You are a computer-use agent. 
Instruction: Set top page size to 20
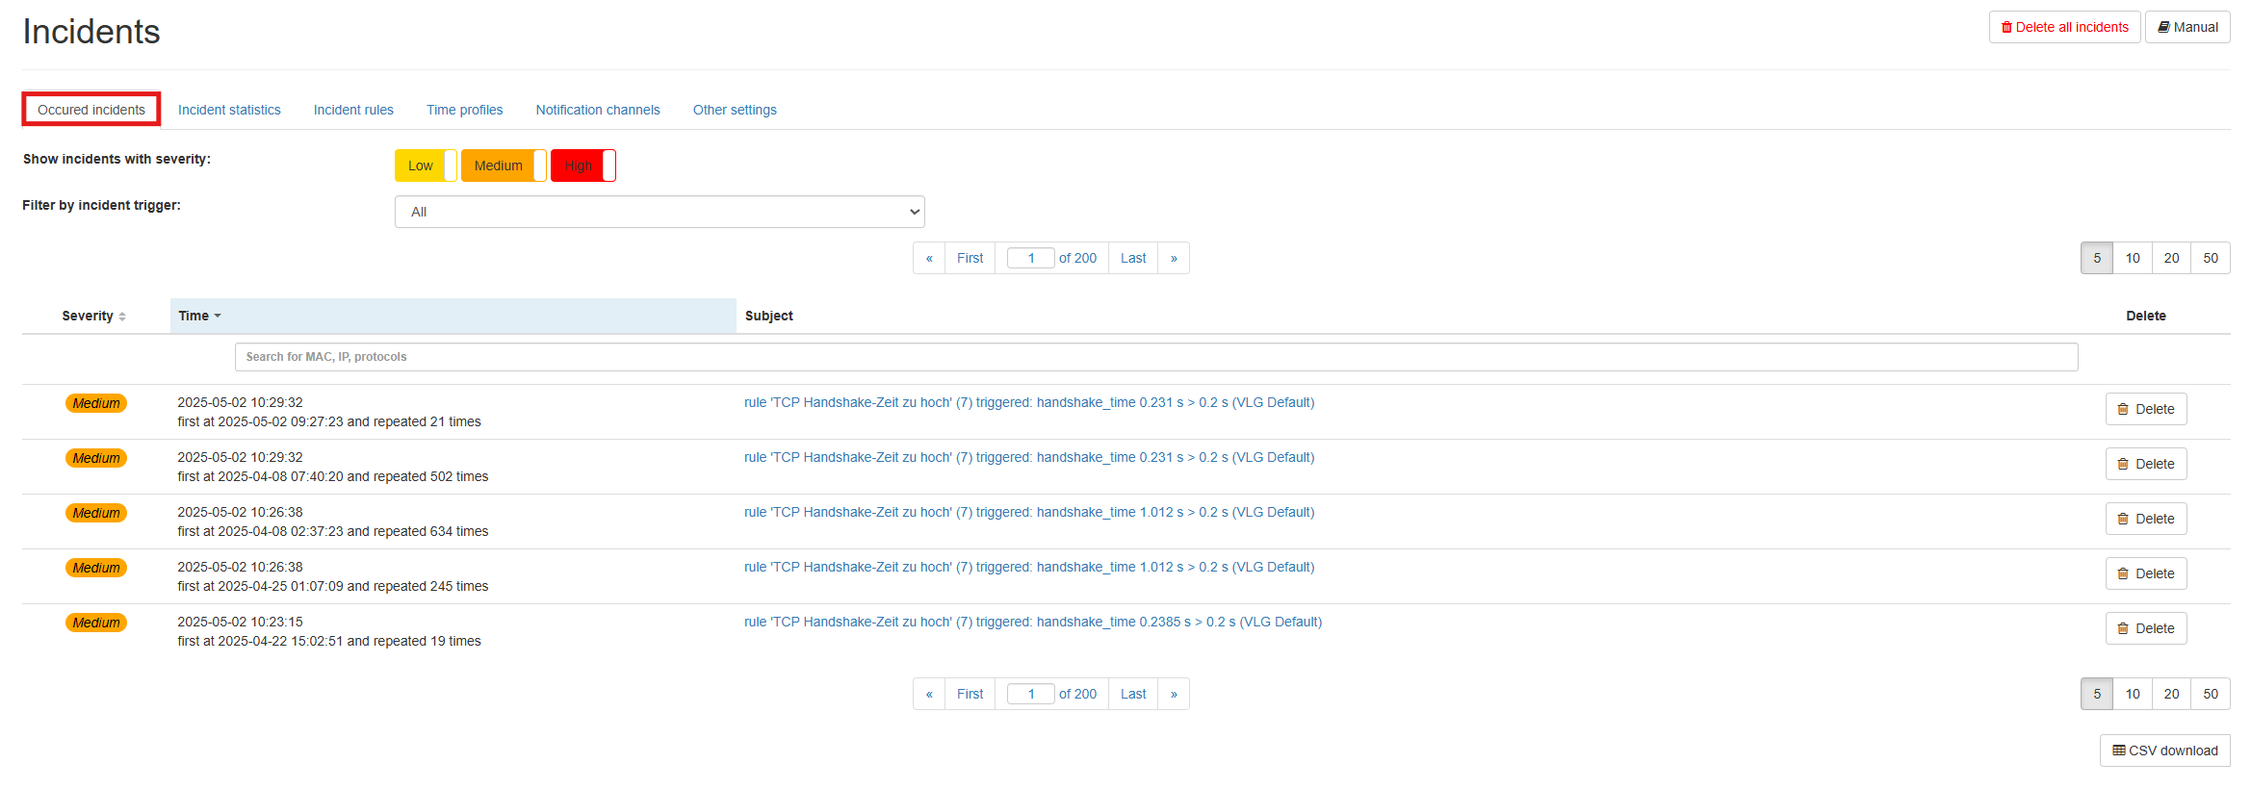tap(2171, 258)
